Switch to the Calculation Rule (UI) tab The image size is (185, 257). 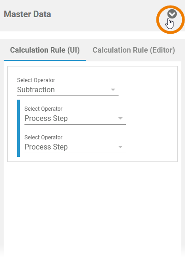[45, 50]
